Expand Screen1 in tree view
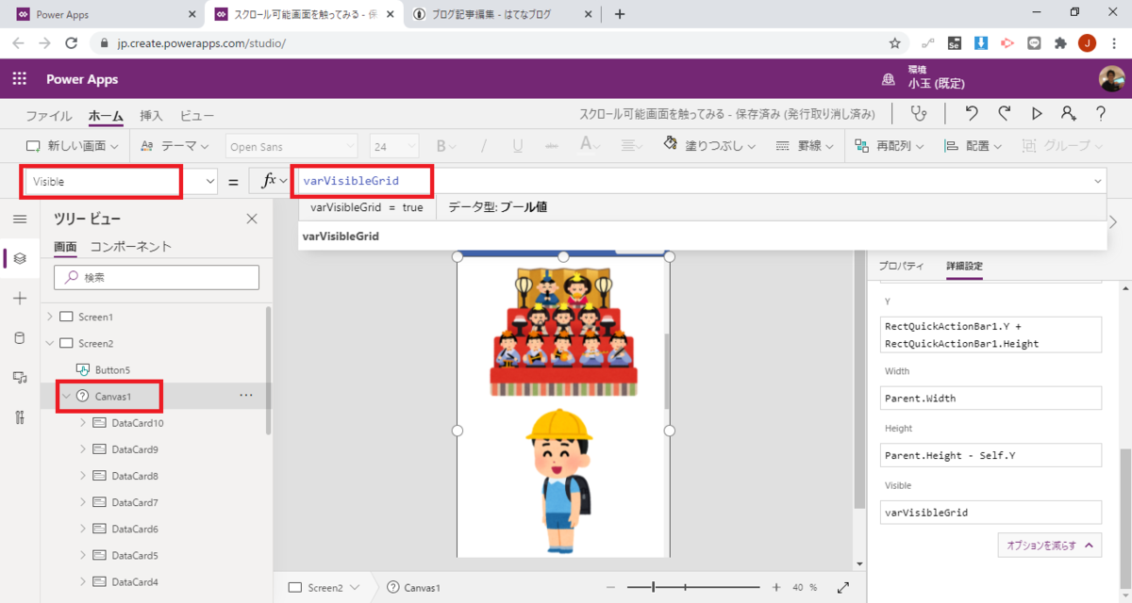 pos(50,317)
